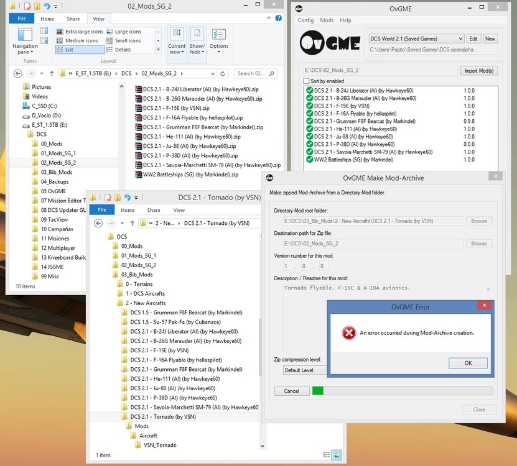The width and height of the screenshot is (517, 466).
Task: Toggle green check for He-111 (AI) mod
Action: pos(309,129)
